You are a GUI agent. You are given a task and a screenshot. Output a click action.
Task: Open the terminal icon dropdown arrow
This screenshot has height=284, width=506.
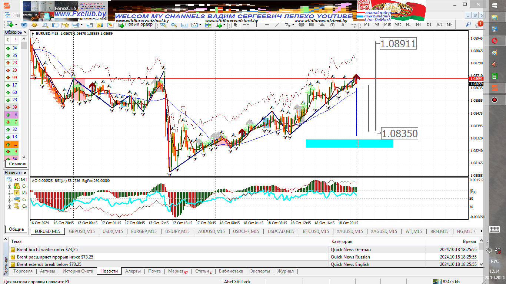pyautogui.click(x=82, y=24)
